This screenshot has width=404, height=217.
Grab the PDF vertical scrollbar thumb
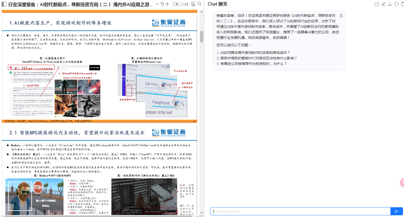point(201,37)
